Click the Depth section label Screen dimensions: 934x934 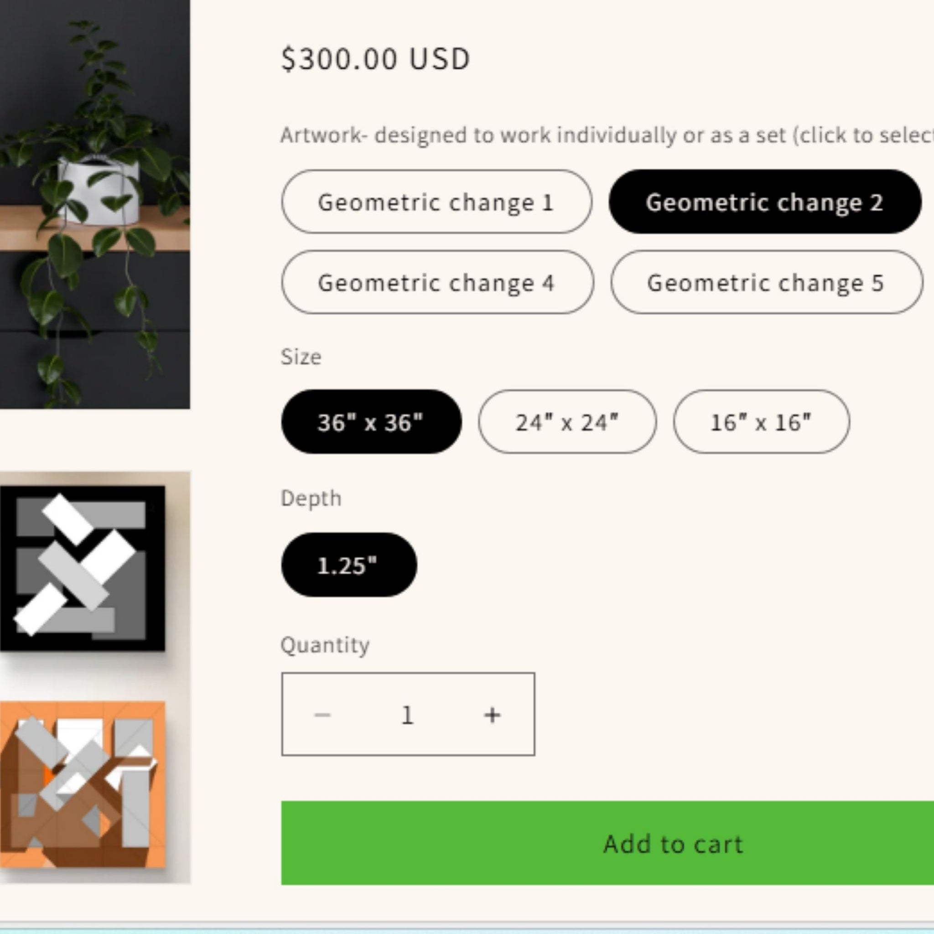tap(311, 498)
